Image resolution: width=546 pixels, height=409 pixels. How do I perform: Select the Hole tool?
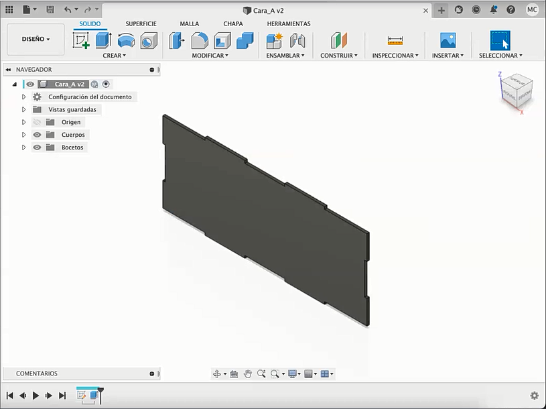click(x=149, y=40)
